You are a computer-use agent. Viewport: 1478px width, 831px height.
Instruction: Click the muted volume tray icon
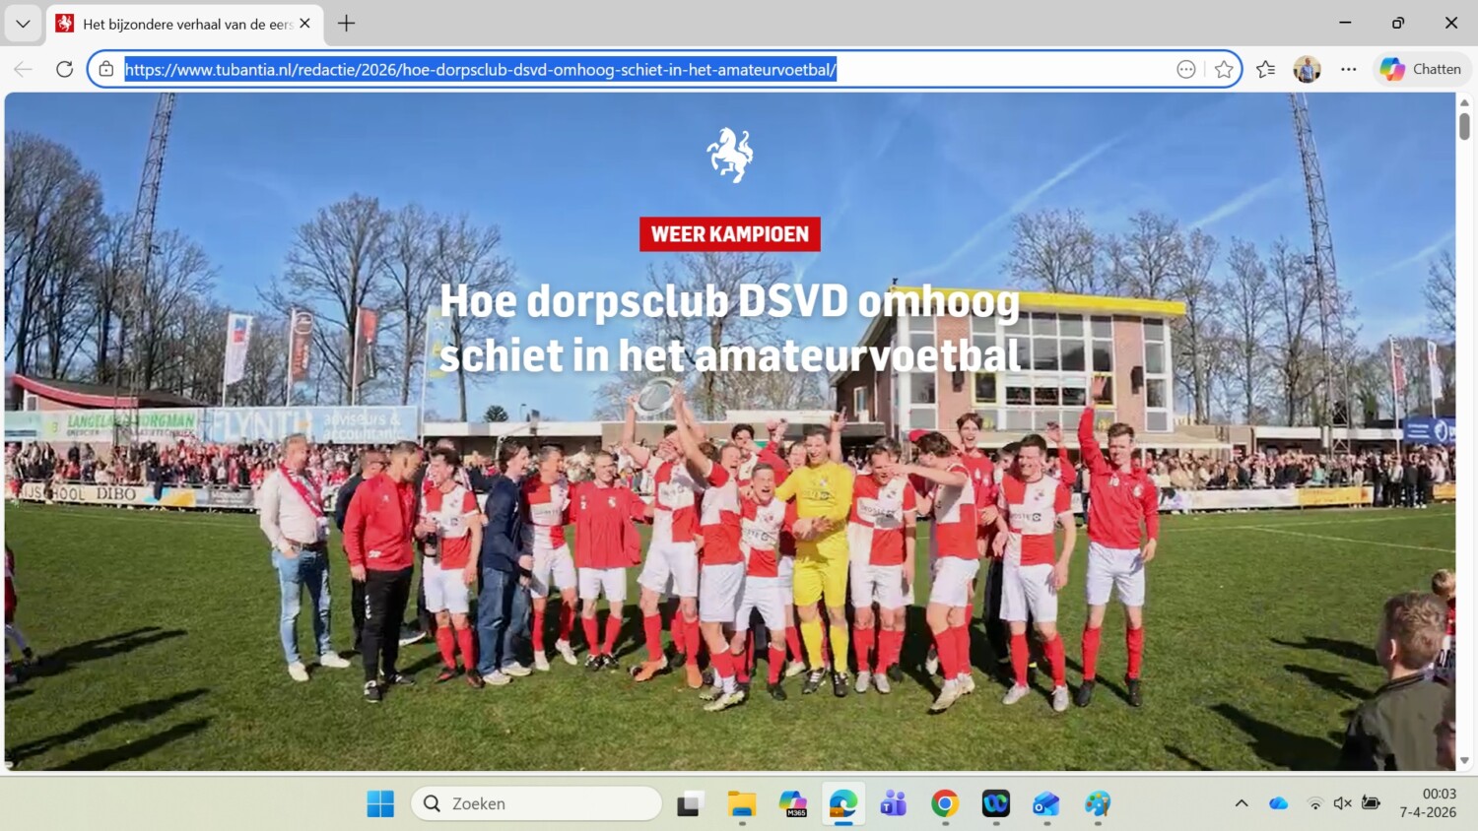click(1342, 803)
